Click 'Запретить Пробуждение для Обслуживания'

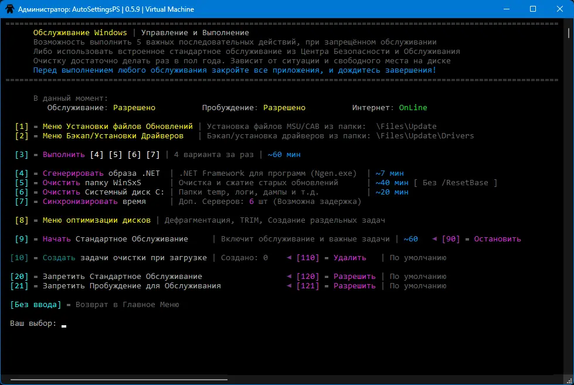click(132, 285)
